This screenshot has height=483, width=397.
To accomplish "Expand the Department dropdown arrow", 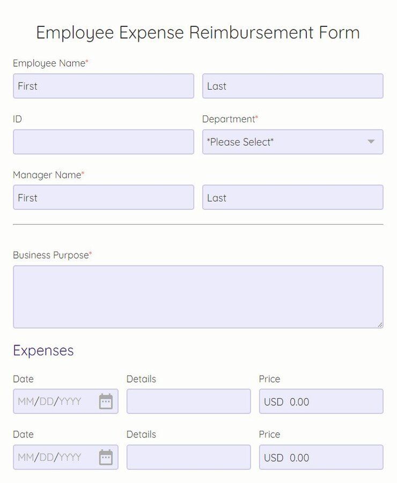I will pos(371,142).
